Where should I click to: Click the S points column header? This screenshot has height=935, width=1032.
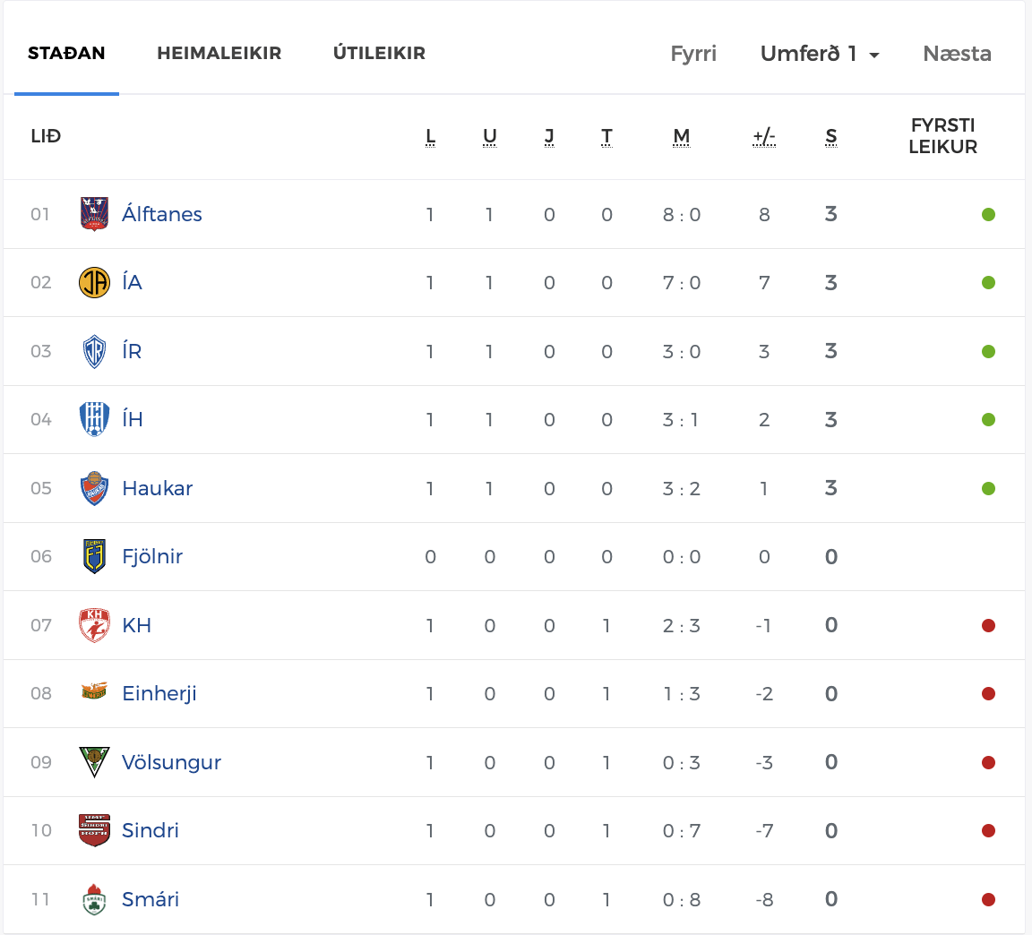pos(831,136)
